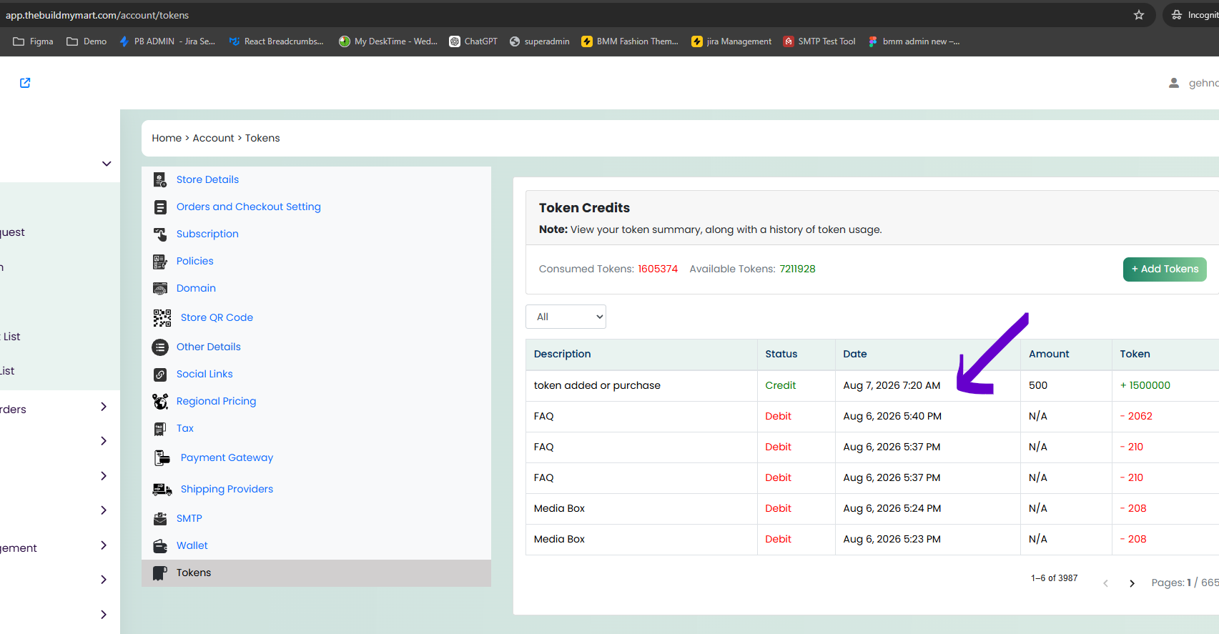Click the Store Details icon
Screen dimensions: 1219x634
[x=160, y=179]
